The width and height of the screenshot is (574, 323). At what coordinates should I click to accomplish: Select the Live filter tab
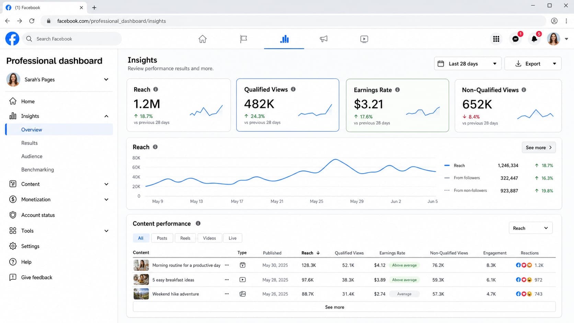(x=232, y=238)
